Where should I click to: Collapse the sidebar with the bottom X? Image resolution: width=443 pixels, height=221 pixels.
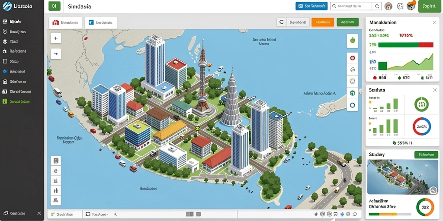coord(39,213)
